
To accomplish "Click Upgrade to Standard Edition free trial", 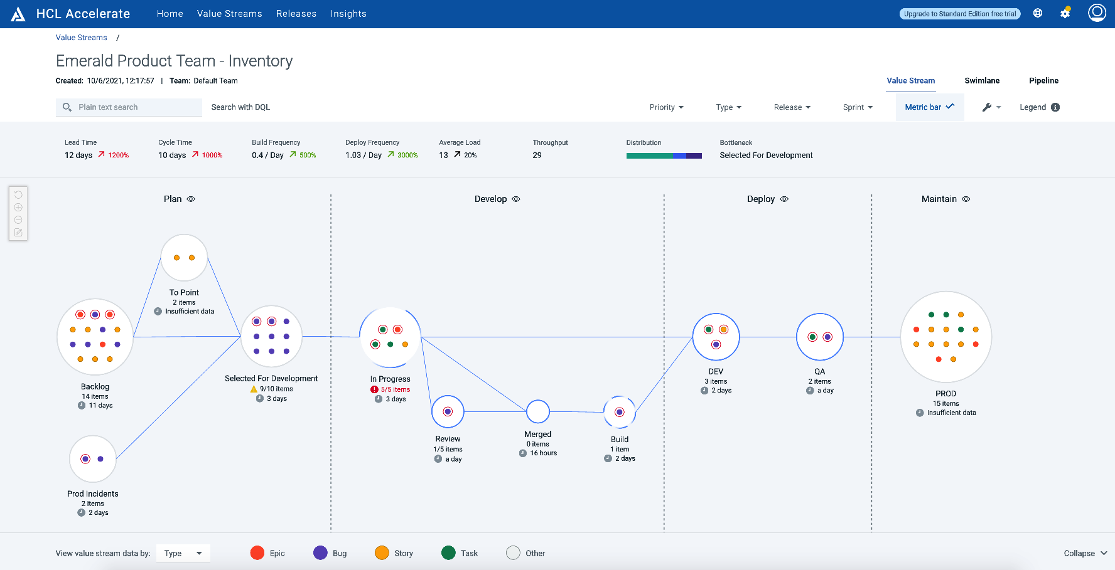I will point(960,14).
